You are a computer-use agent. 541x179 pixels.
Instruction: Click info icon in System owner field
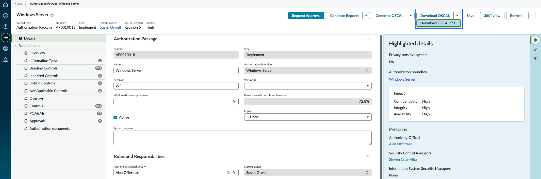367,172
